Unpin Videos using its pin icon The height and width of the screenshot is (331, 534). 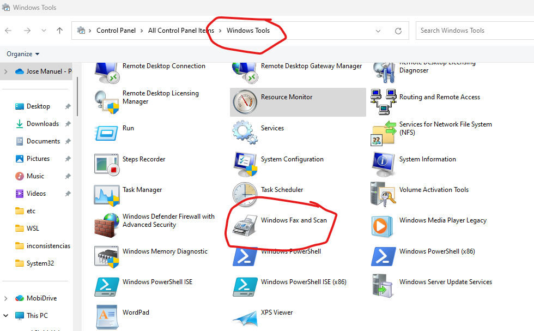(x=68, y=194)
